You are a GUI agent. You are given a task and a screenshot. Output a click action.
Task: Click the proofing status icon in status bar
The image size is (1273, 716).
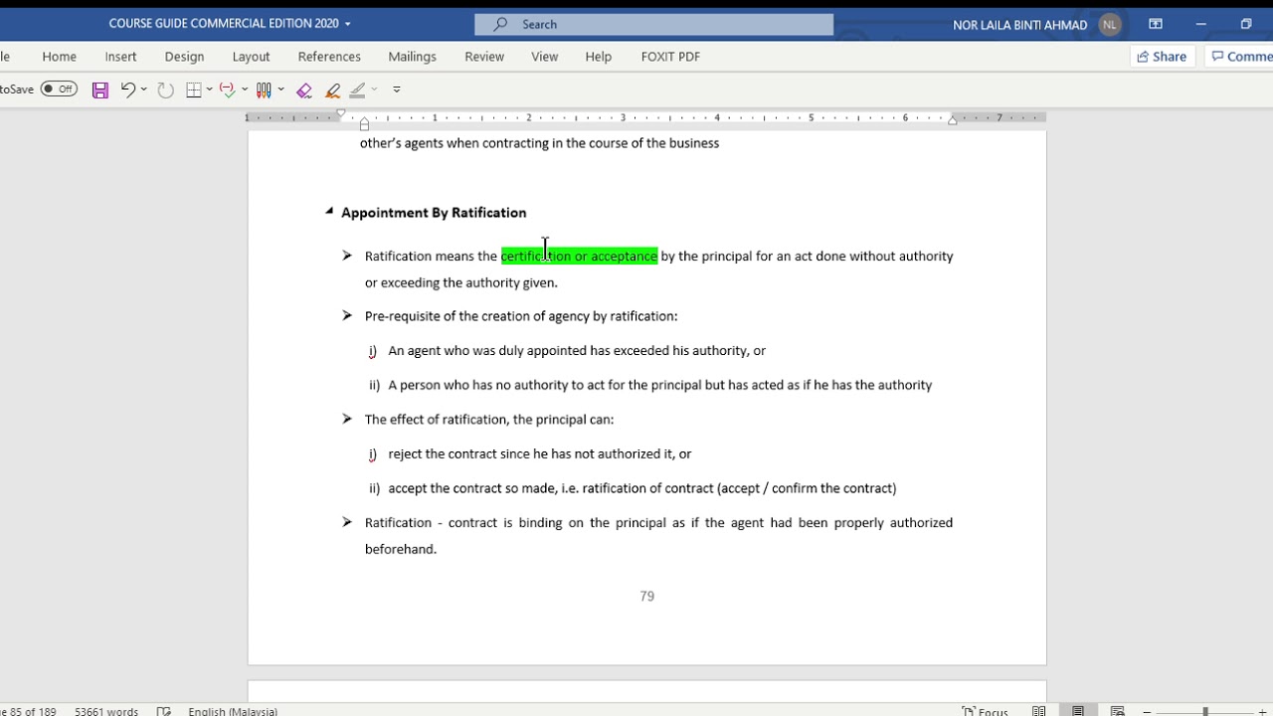(x=163, y=711)
